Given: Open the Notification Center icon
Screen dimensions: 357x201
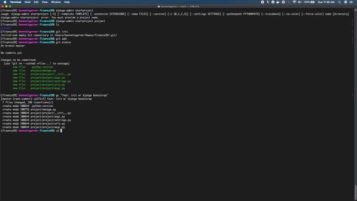Looking at the screenshot, I should coord(351,2).
